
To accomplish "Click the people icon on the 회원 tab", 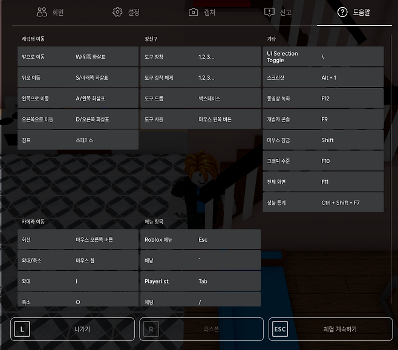I will pos(42,12).
